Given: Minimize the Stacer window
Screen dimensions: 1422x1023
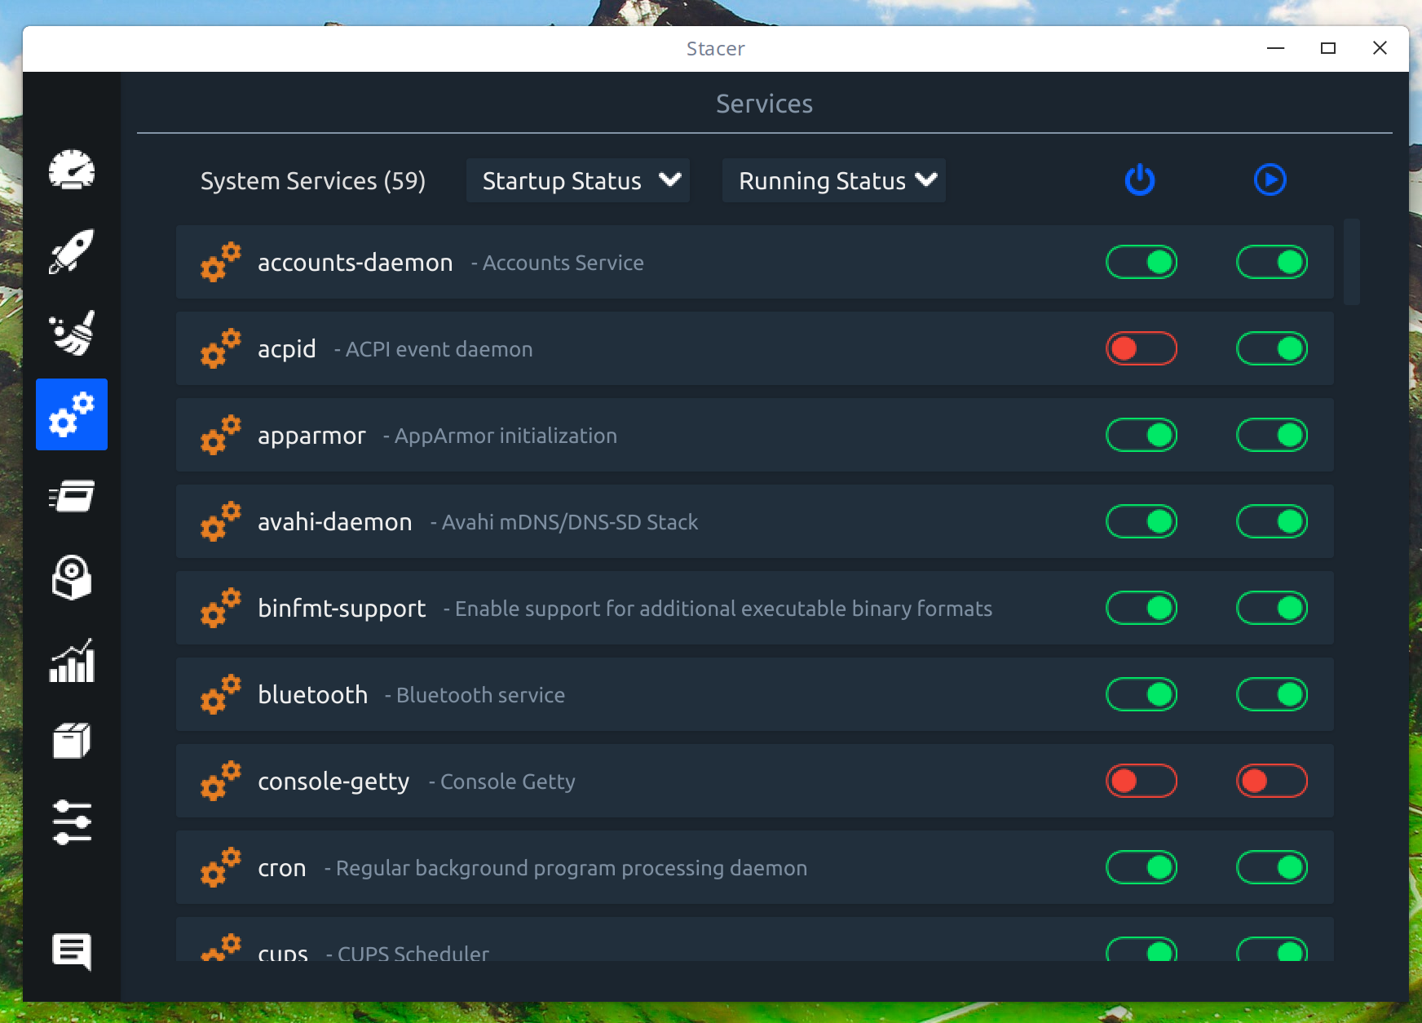Looking at the screenshot, I should (1276, 48).
